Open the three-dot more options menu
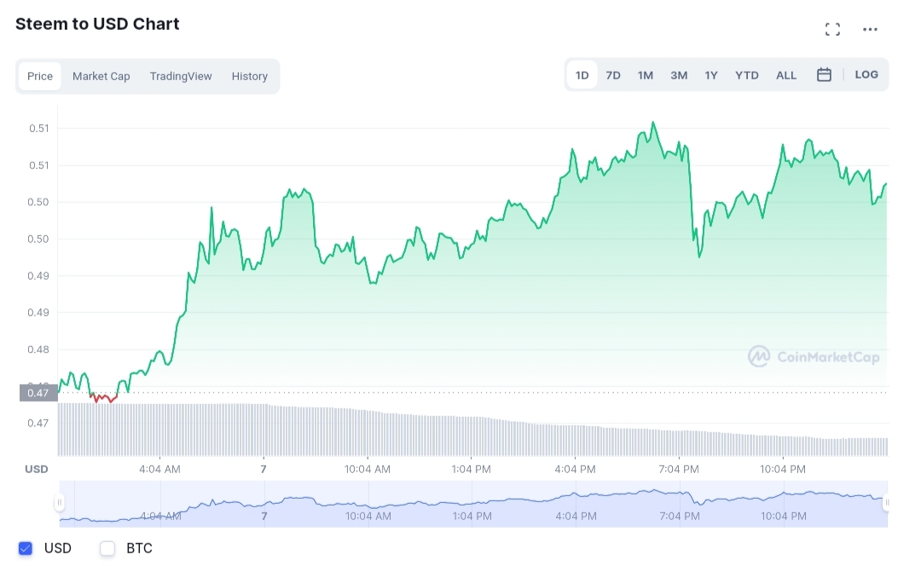This screenshot has height=566, width=921. [x=870, y=29]
